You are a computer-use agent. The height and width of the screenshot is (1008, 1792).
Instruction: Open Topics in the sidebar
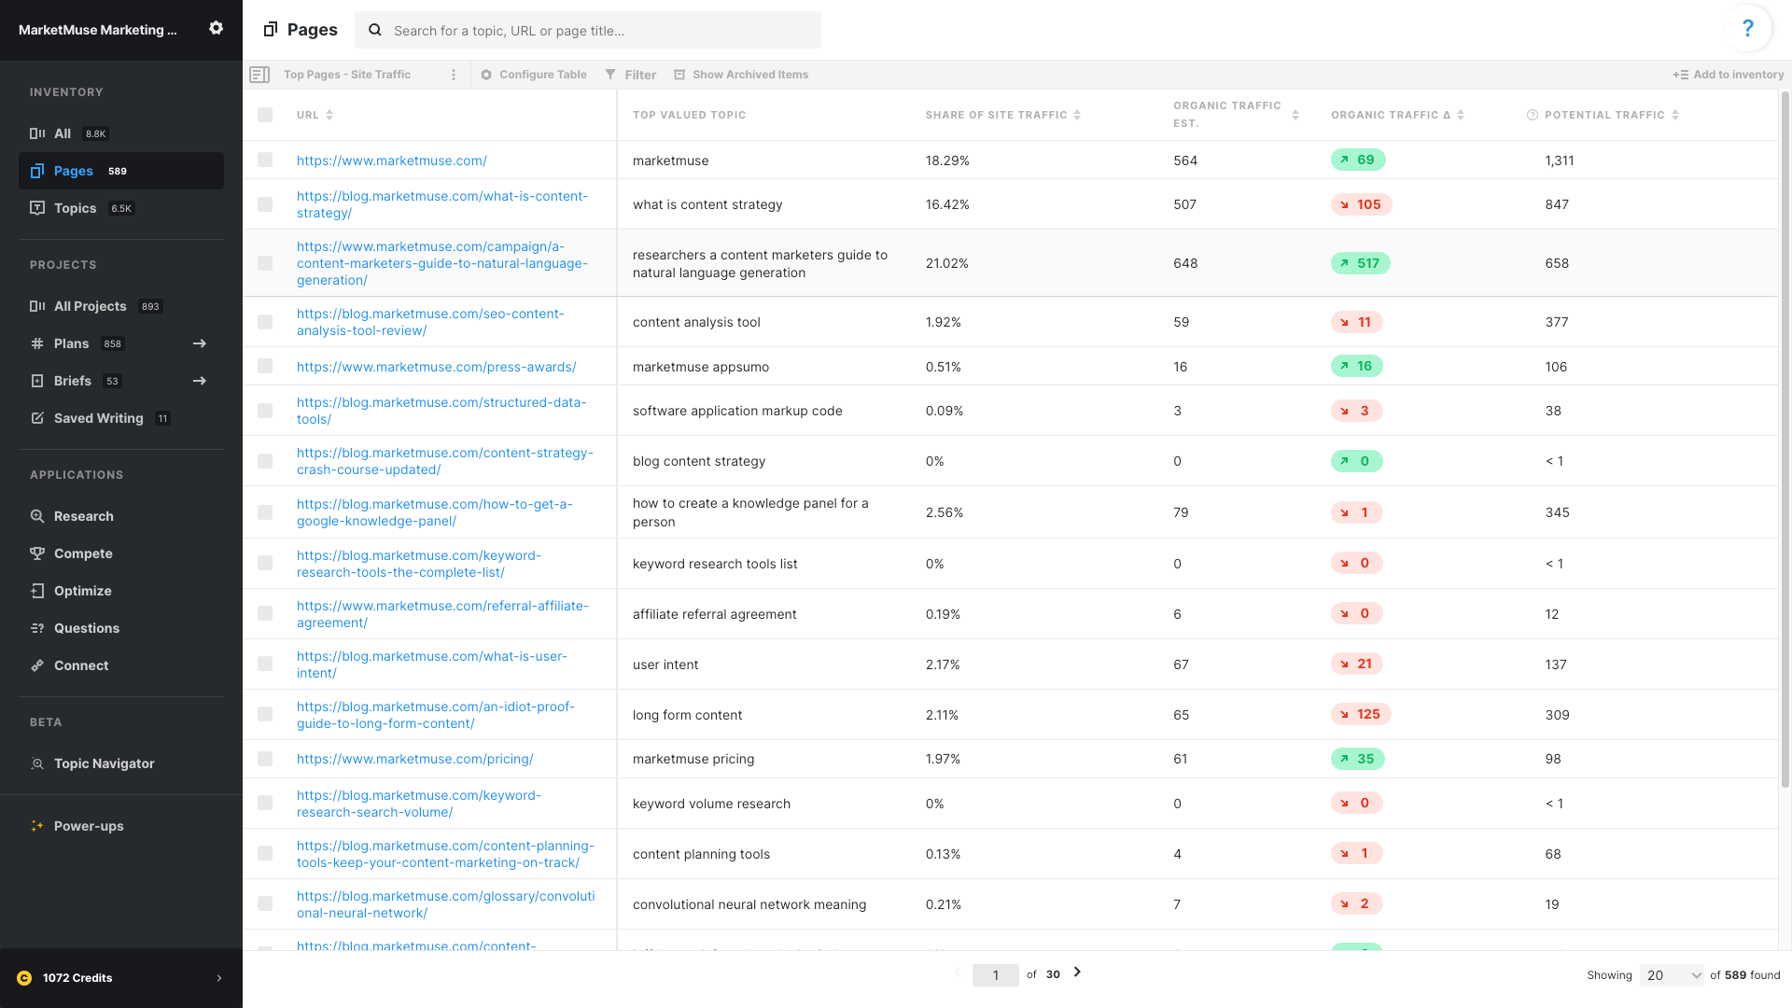[121, 208]
